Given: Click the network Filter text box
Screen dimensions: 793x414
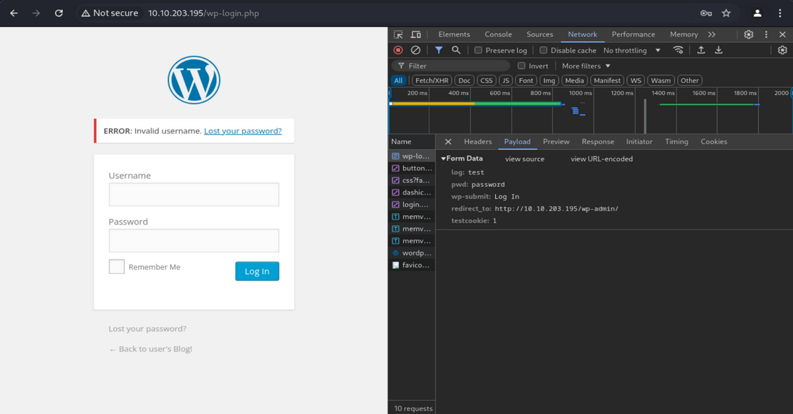Looking at the screenshot, I should tap(451, 66).
